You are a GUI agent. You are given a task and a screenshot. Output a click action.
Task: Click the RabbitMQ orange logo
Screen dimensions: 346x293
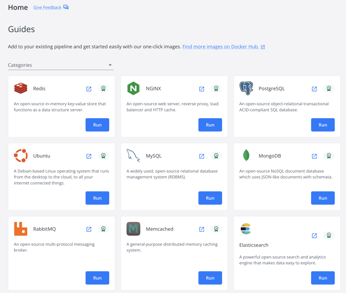(x=21, y=229)
